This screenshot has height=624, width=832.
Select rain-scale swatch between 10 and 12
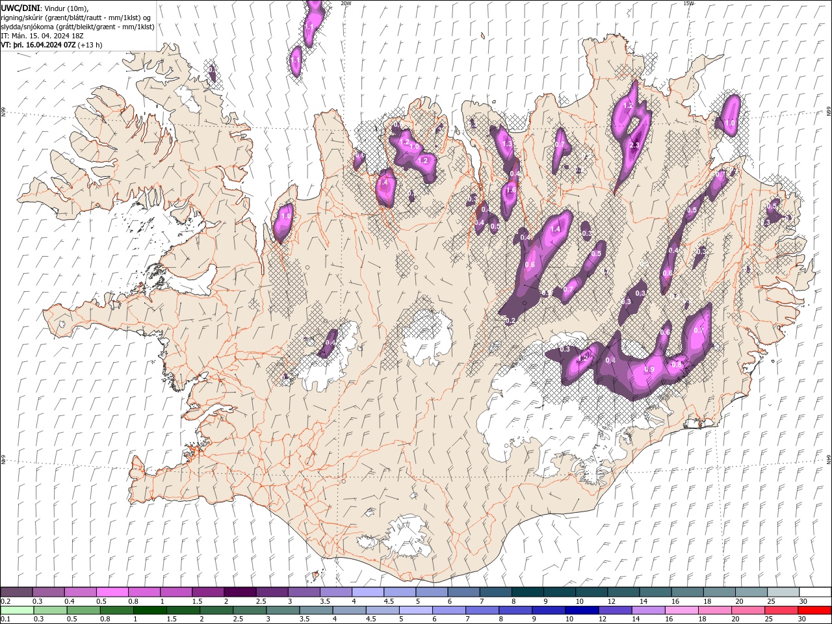[582, 610]
